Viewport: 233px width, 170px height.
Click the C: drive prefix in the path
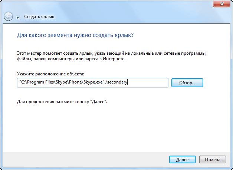(23, 83)
